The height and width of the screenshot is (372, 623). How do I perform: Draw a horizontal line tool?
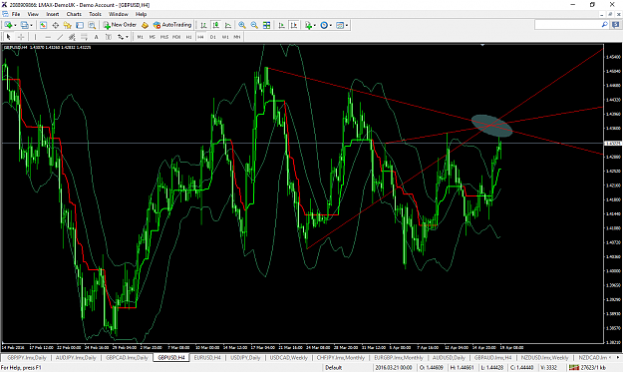click(x=48, y=37)
